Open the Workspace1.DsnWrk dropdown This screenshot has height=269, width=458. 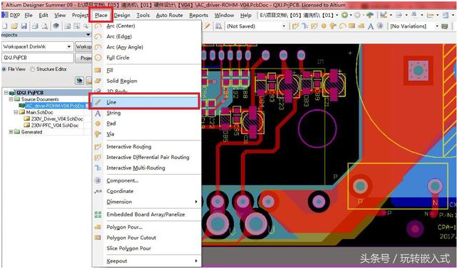click(x=69, y=47)
